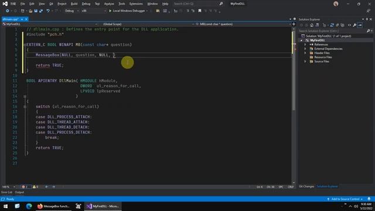
Task: Collapse the DllMain body at line 14
Action: click(x=25, y=96)
